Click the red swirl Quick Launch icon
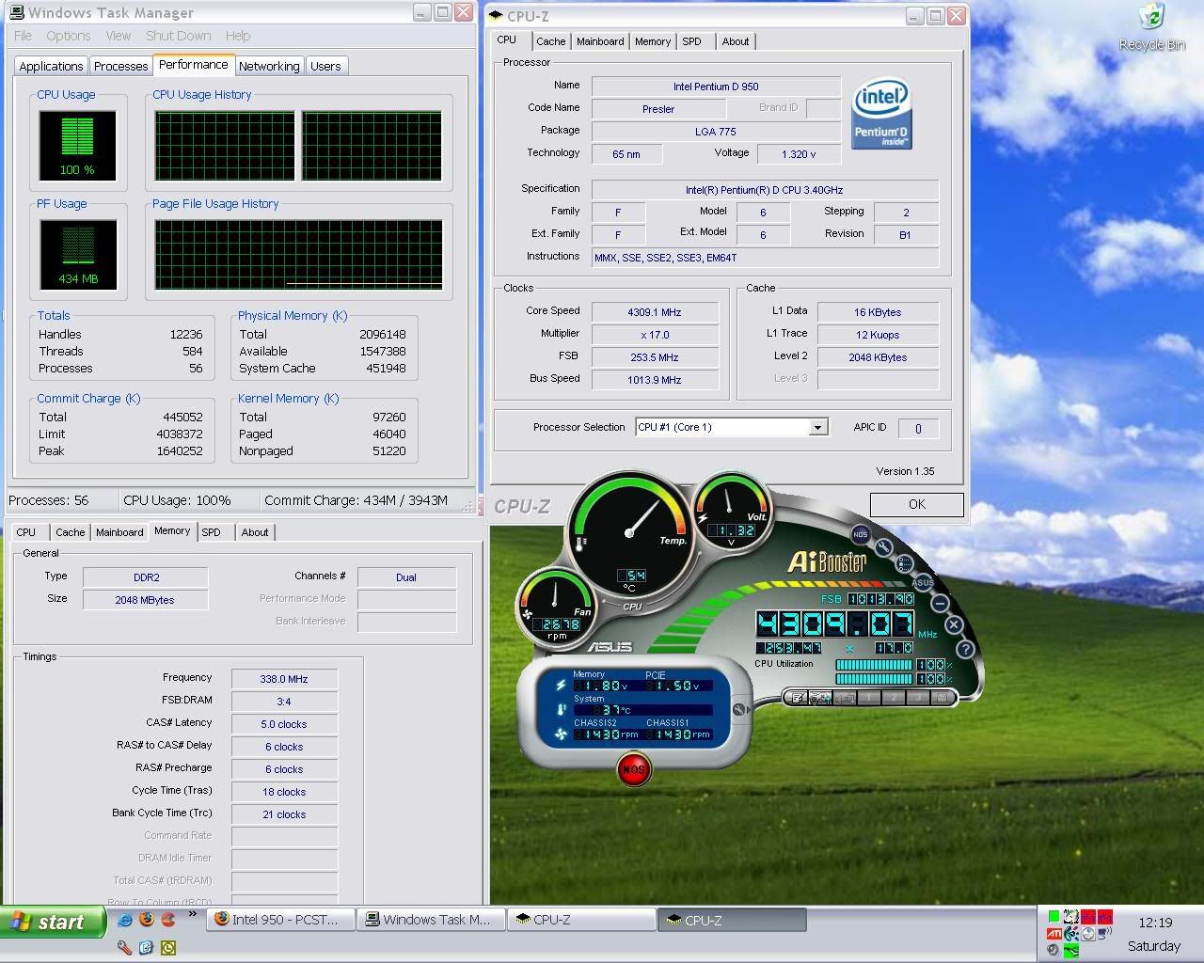Screen dimensions: 1204x963 pos(168,921)
